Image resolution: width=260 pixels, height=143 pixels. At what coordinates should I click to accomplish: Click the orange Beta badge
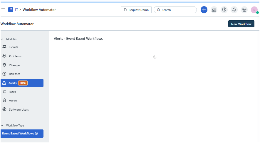(23, 83)
